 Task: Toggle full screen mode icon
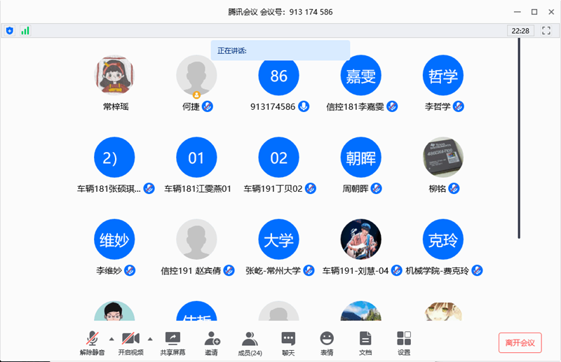click(x=546, y=31)
